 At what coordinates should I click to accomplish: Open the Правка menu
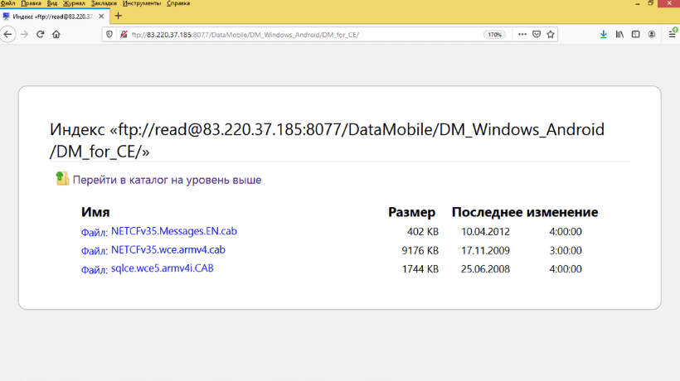pyautogui.click(x=31, y=3)
